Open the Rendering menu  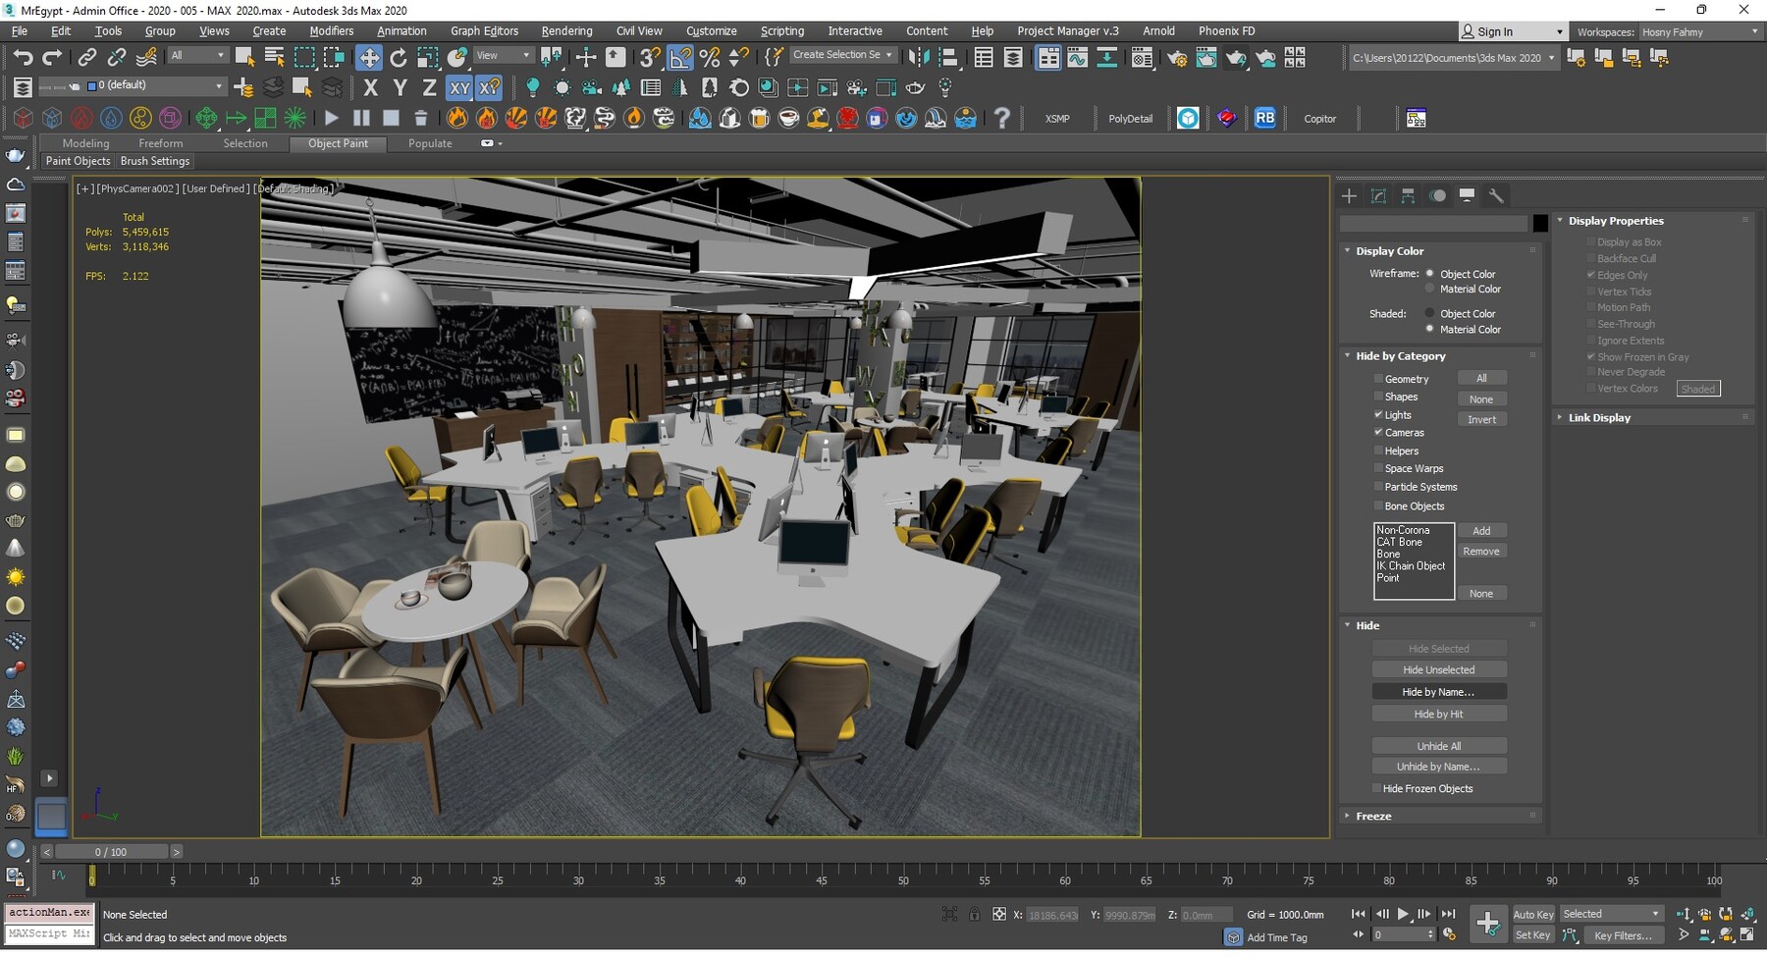(x=566, y=30)
